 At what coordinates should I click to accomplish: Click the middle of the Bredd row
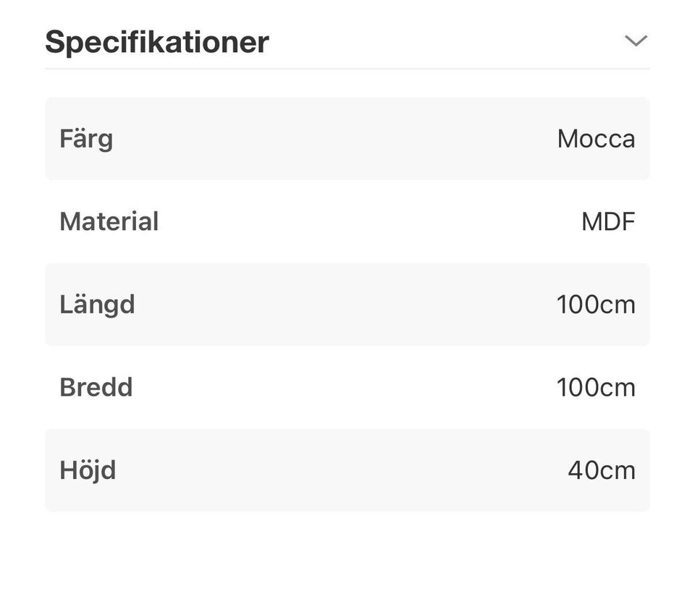click(347, 388)
